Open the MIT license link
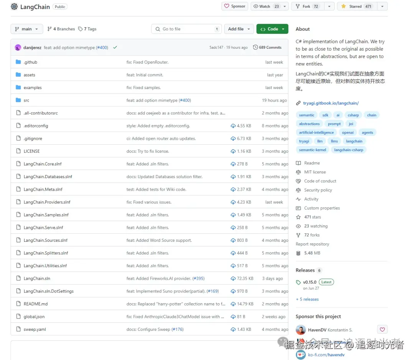 (x=315, y=172)
